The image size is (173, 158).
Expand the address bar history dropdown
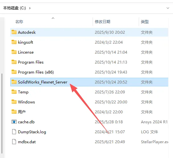tap(168, 8)
